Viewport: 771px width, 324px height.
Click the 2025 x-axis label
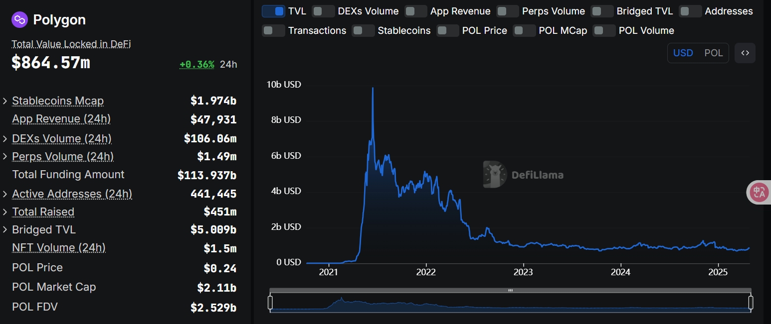(718, 272)
